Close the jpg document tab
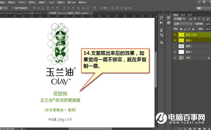 45,13
